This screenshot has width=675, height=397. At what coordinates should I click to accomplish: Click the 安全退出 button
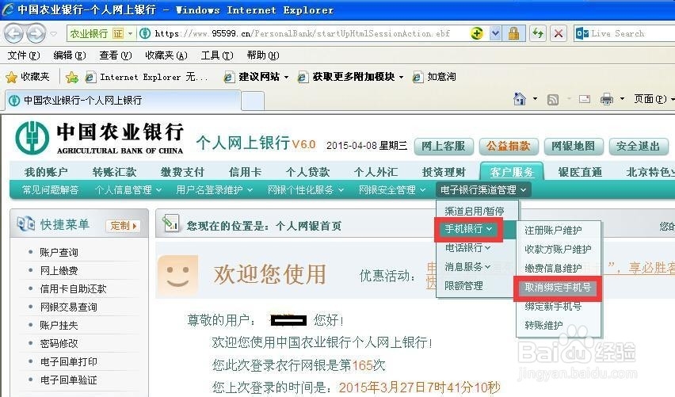click(639, 147)
